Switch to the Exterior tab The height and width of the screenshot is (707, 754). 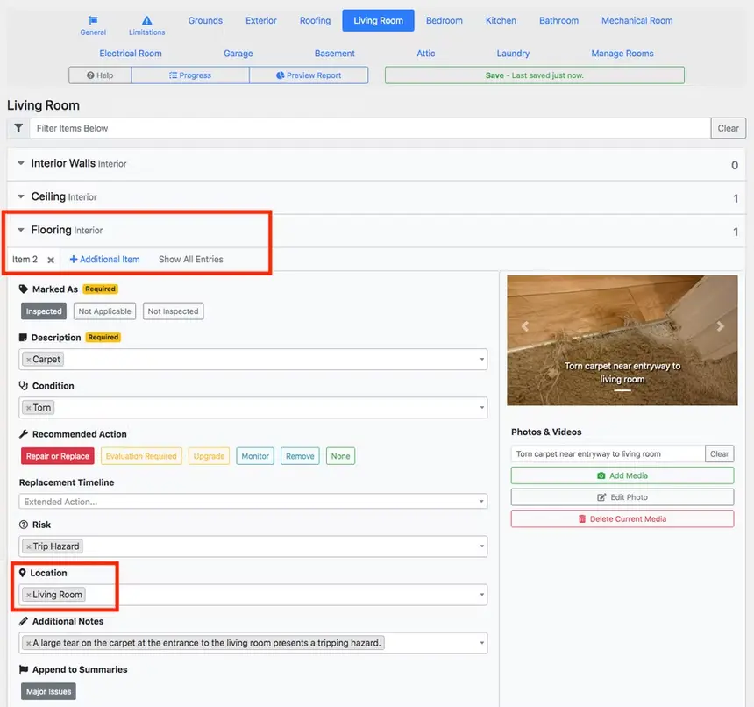pyautogui.click(x=261, y=21)
